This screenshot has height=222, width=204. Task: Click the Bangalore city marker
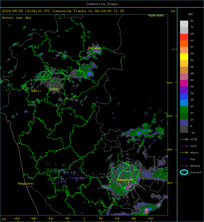[126, 180]
